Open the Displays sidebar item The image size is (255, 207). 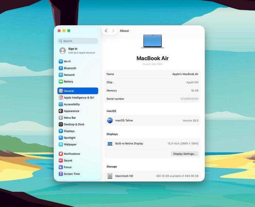click(69, 131)
